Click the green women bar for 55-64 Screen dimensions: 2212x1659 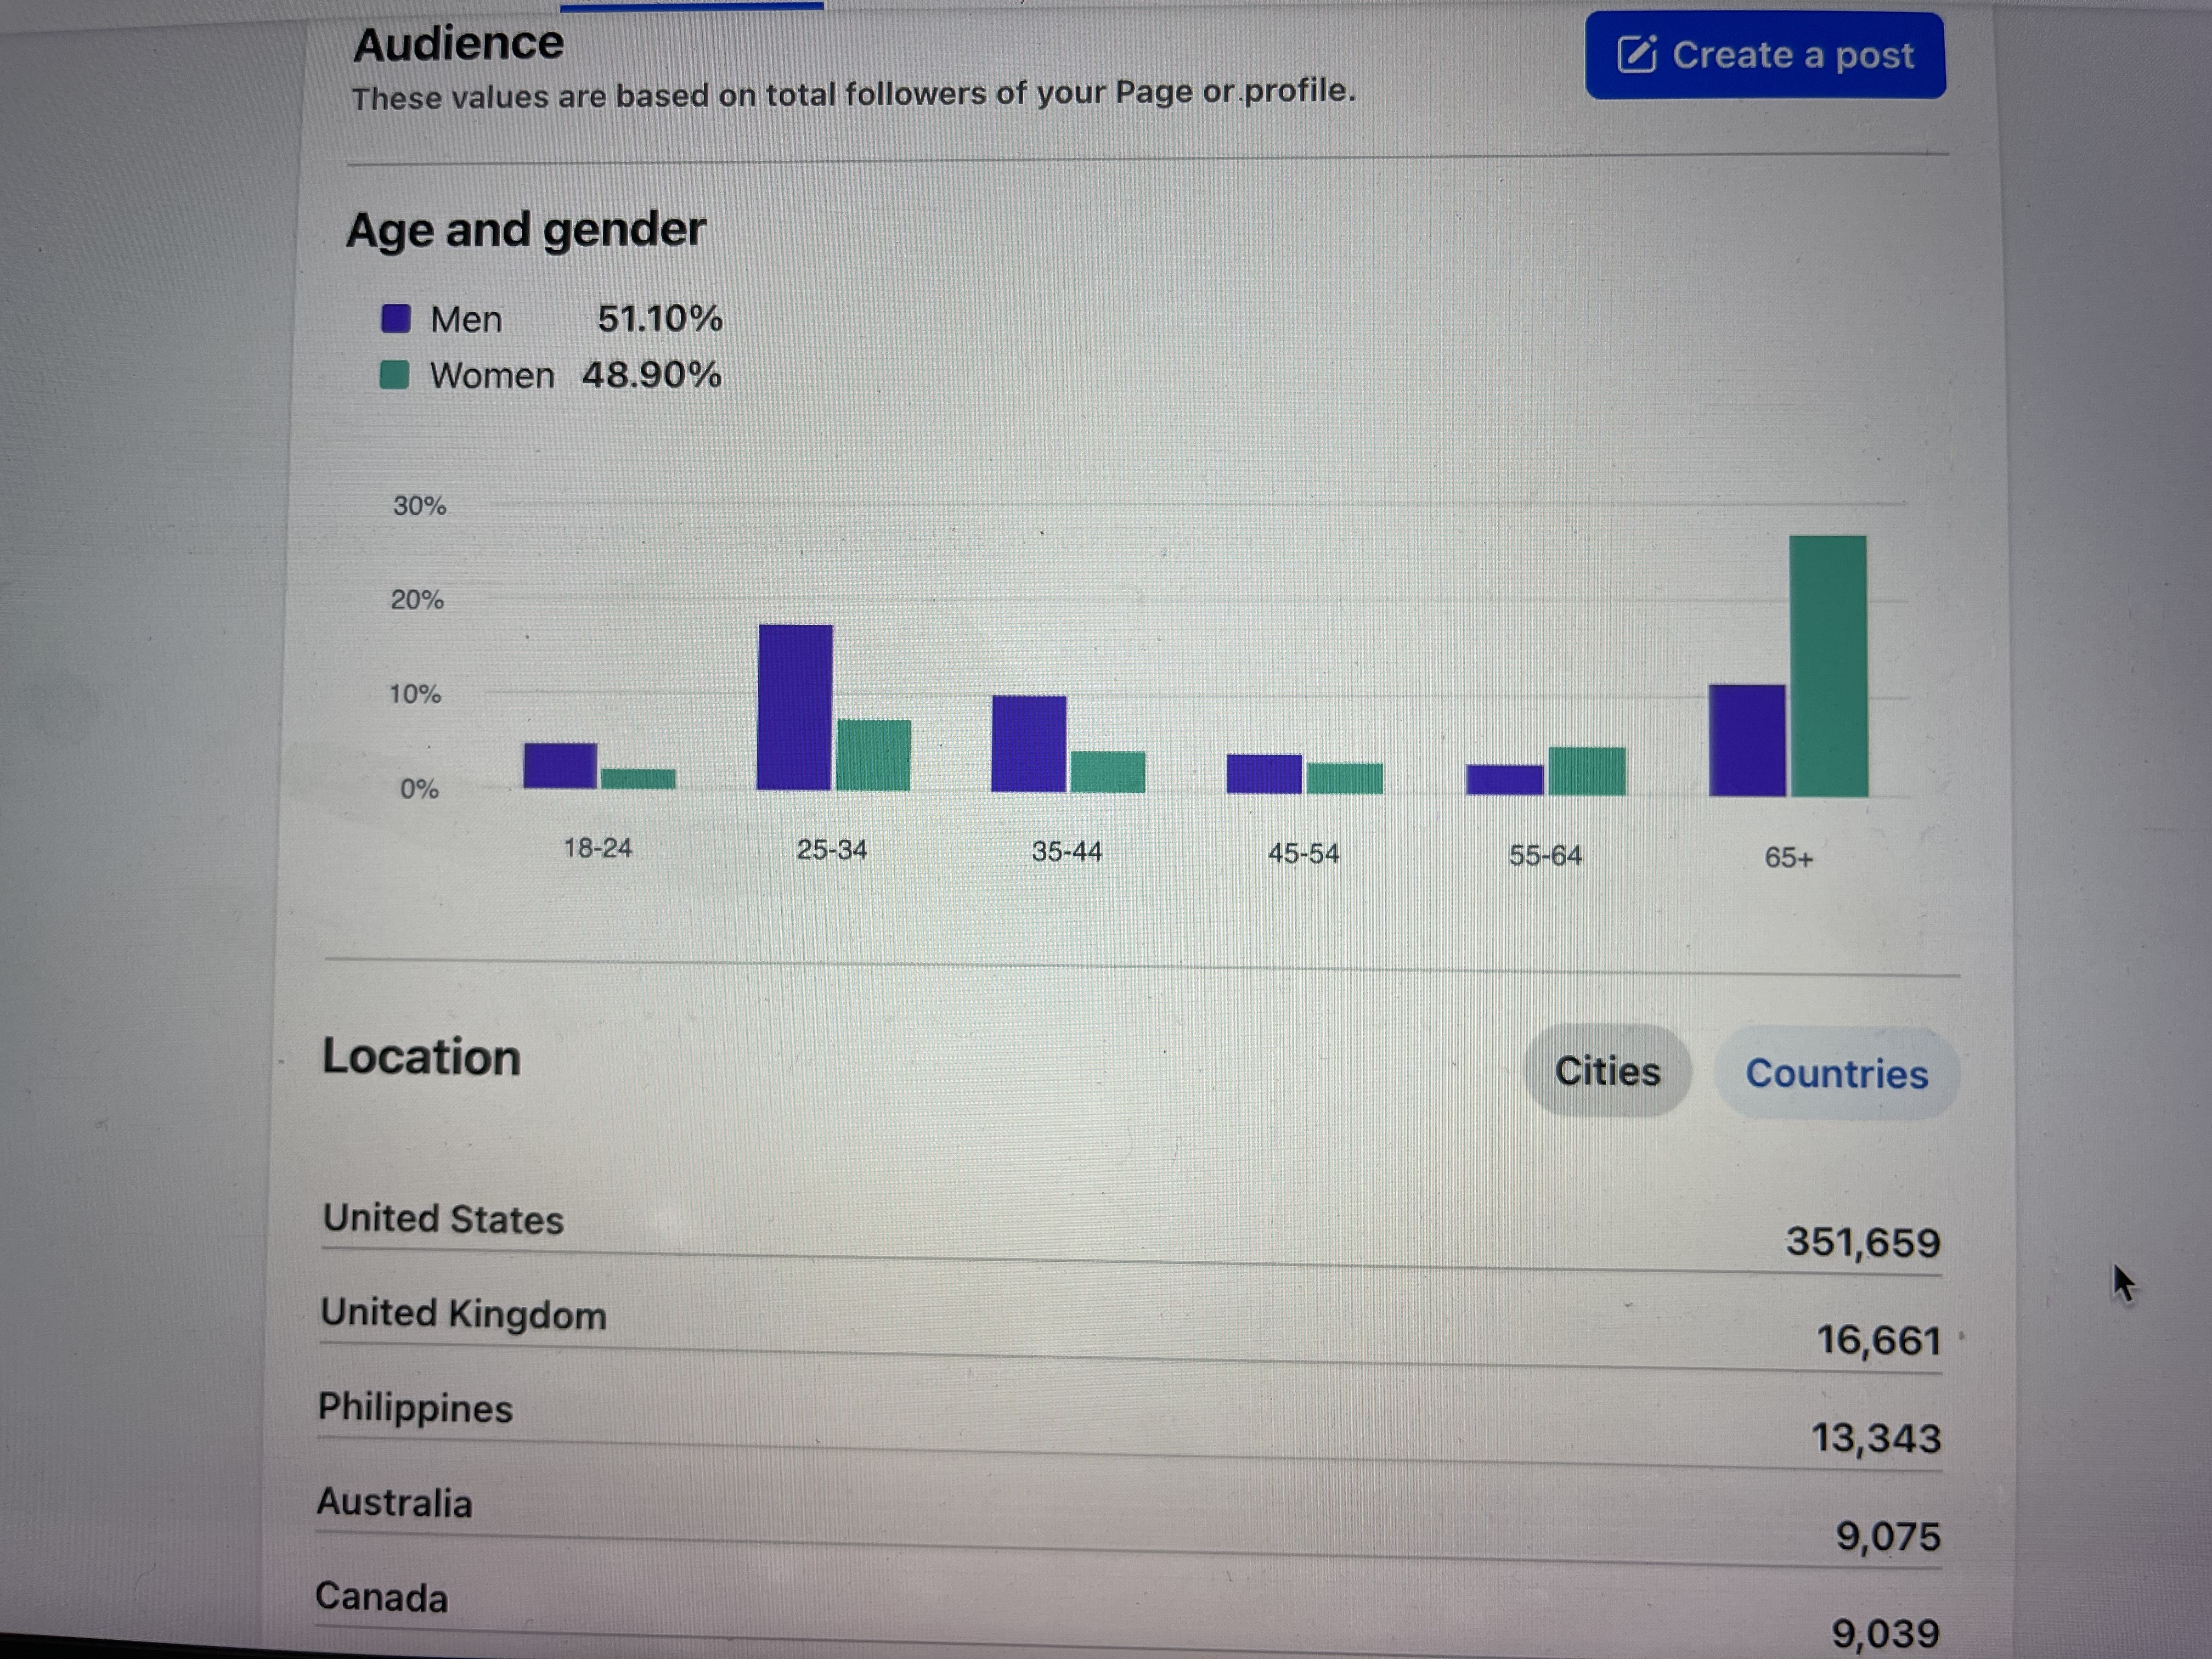[1587, 771]
